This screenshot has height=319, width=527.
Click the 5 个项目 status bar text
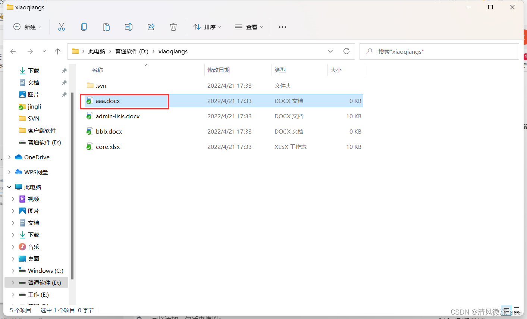tap(21, 310)
